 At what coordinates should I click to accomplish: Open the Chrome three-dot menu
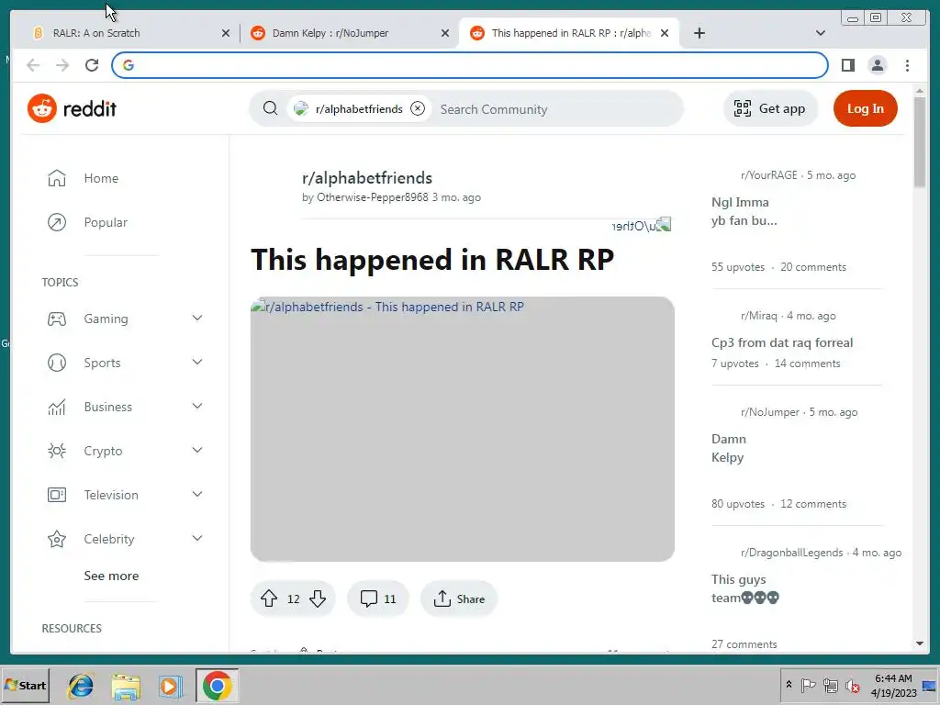(x=907, y=65)
